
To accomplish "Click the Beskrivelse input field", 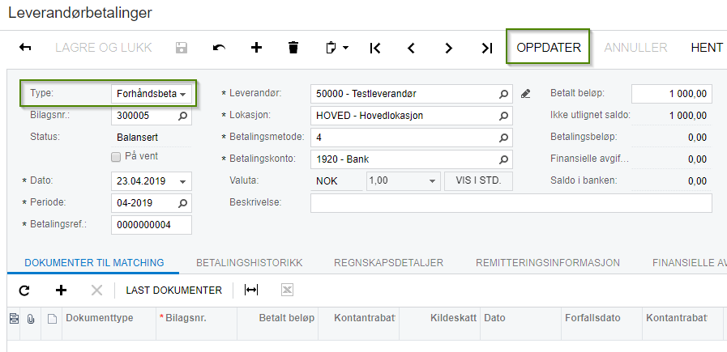I will coord(511,203).
